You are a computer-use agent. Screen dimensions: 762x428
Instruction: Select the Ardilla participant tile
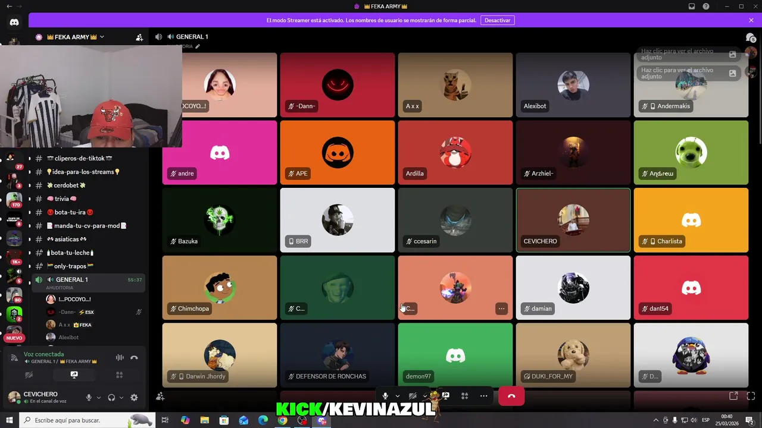(455, 152)
